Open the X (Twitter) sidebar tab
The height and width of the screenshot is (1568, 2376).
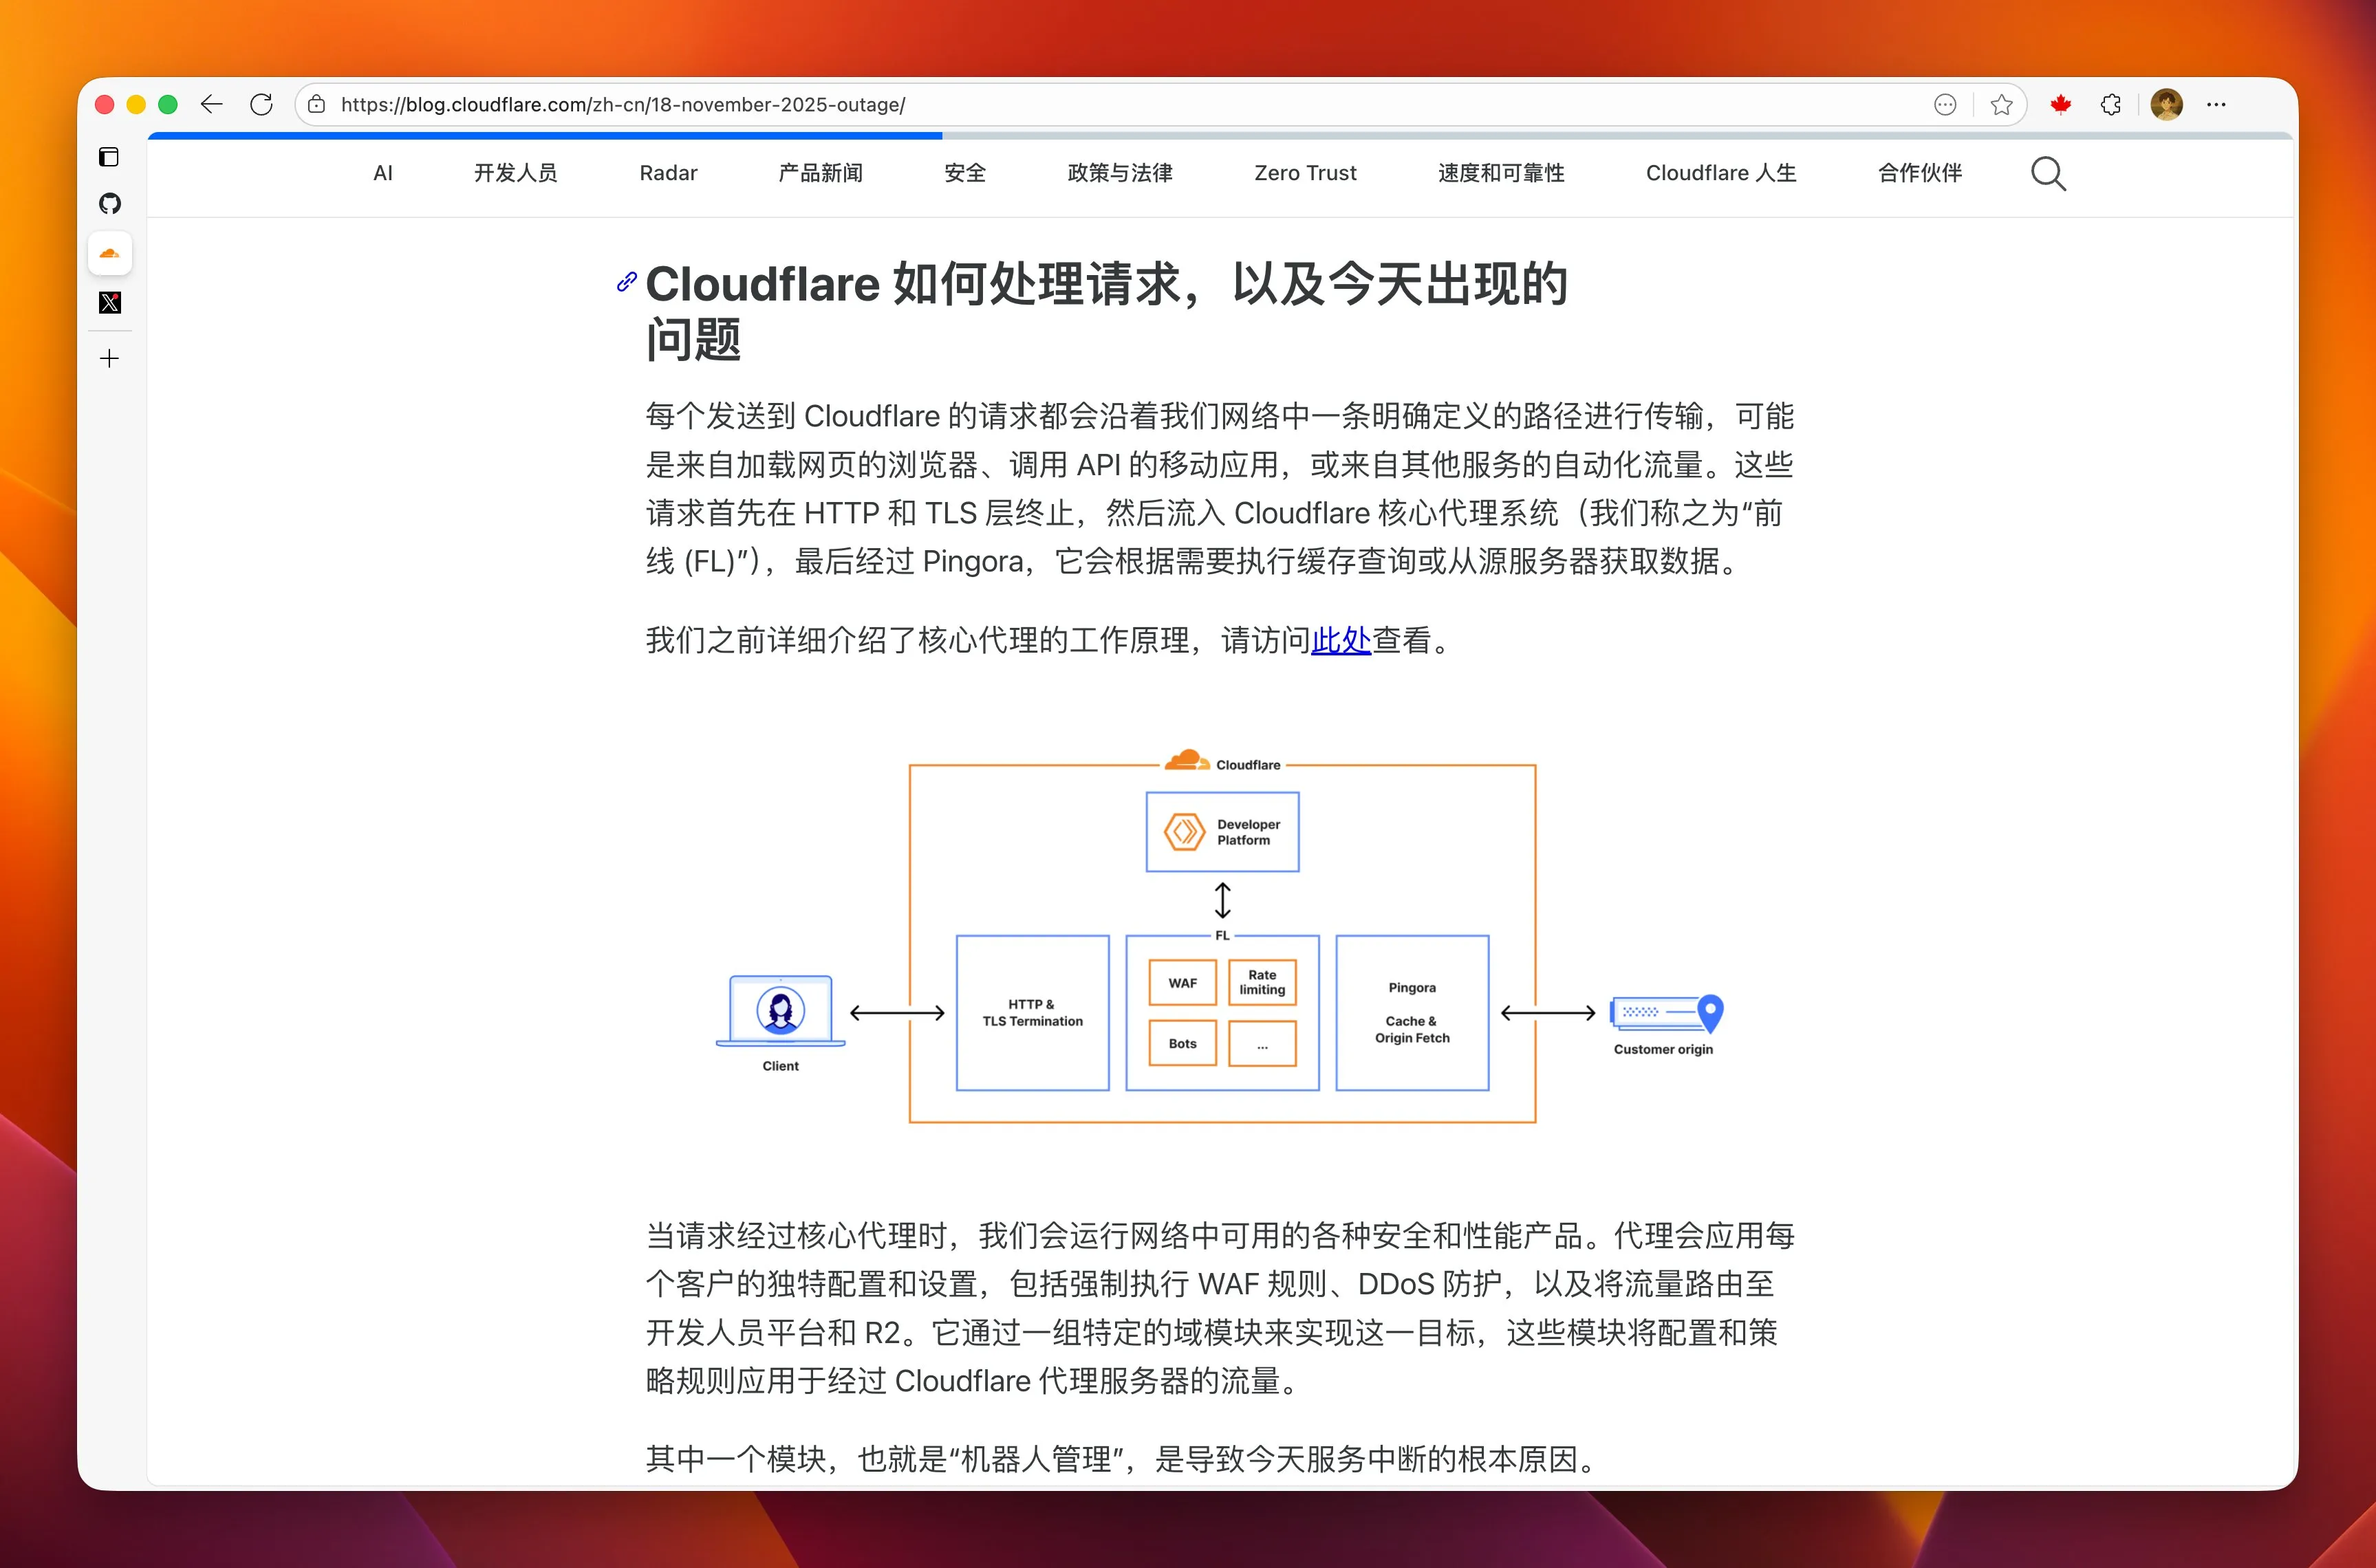pos(110,303)
